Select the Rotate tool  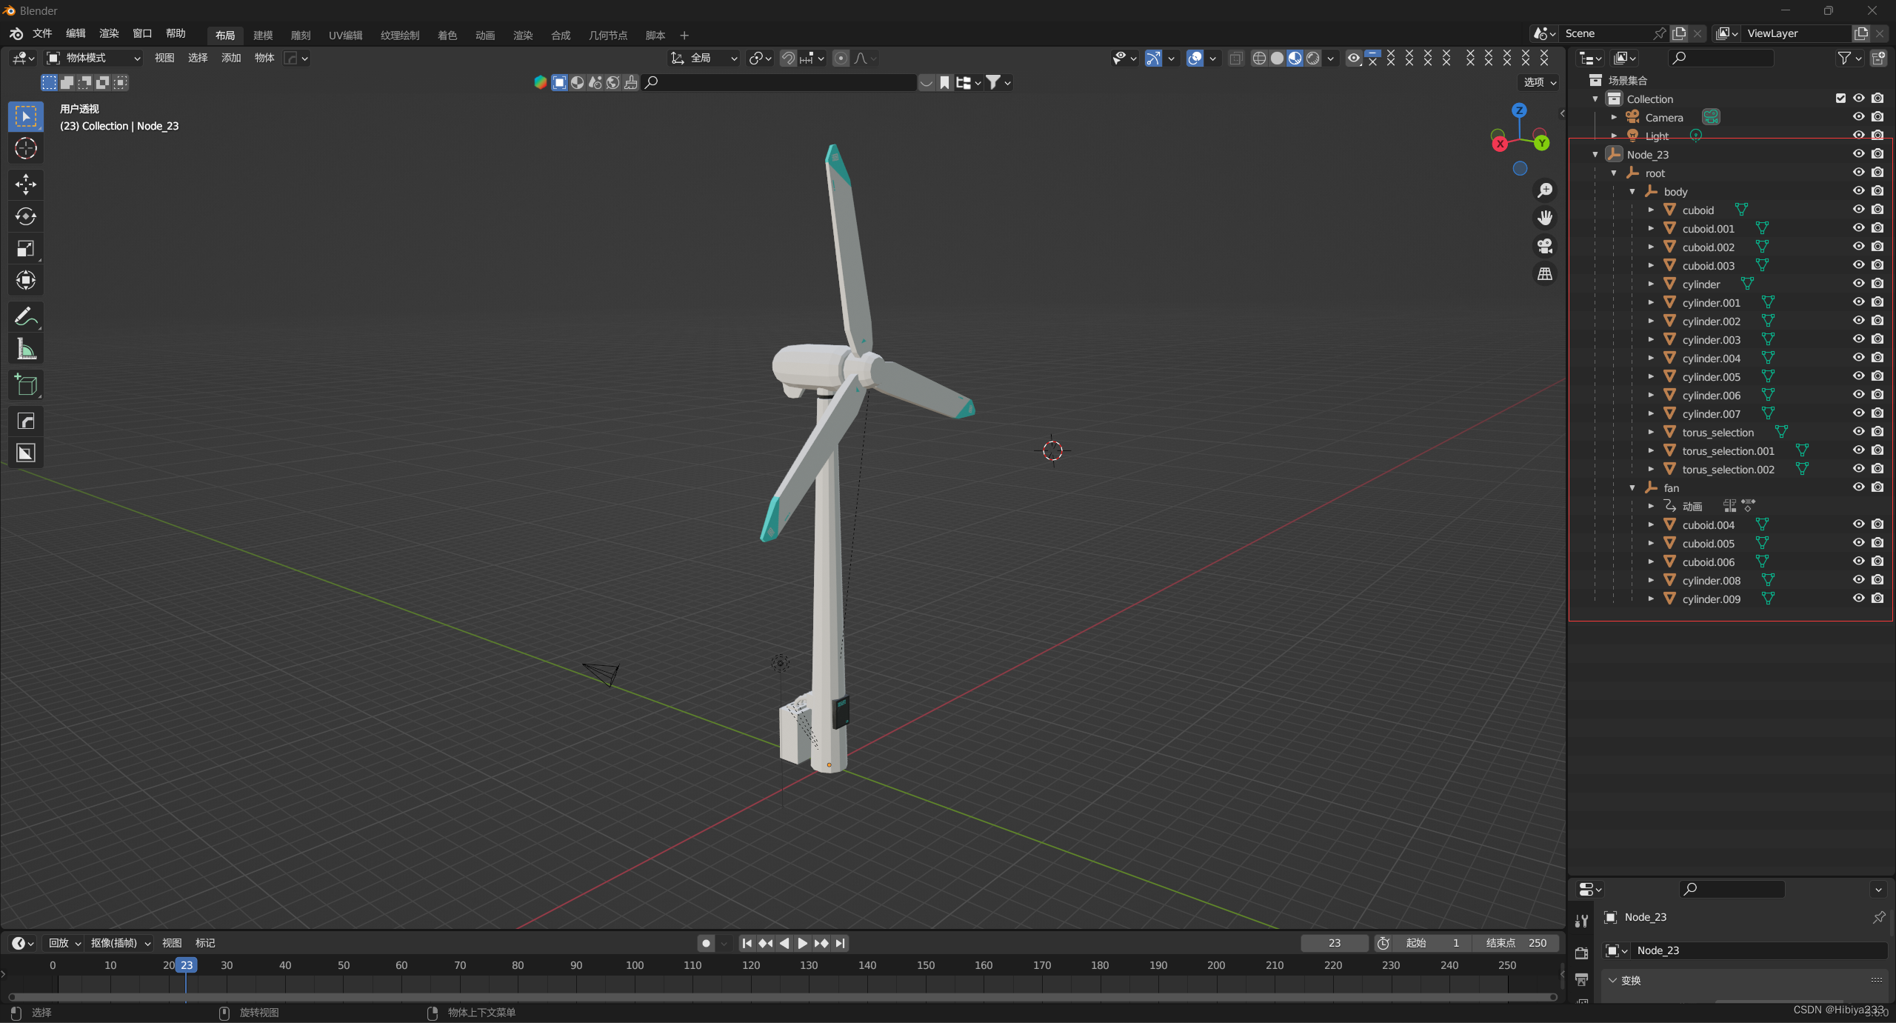[26, 216]
